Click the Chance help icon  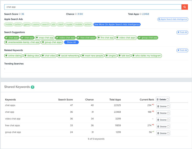pos(76,14)
